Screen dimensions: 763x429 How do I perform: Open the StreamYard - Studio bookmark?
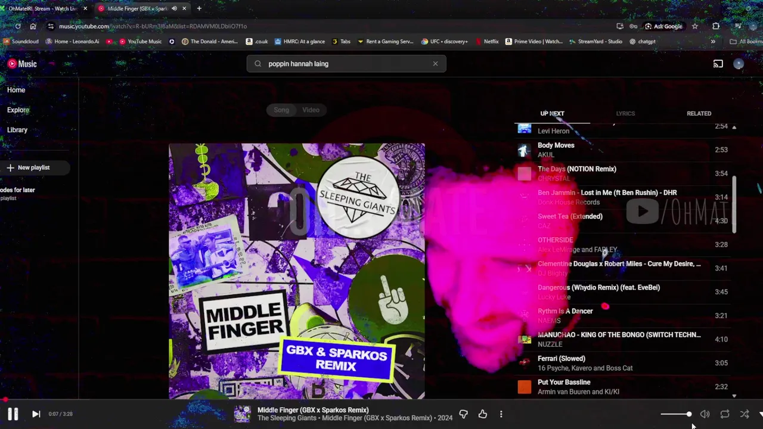(x=595, y=42)
